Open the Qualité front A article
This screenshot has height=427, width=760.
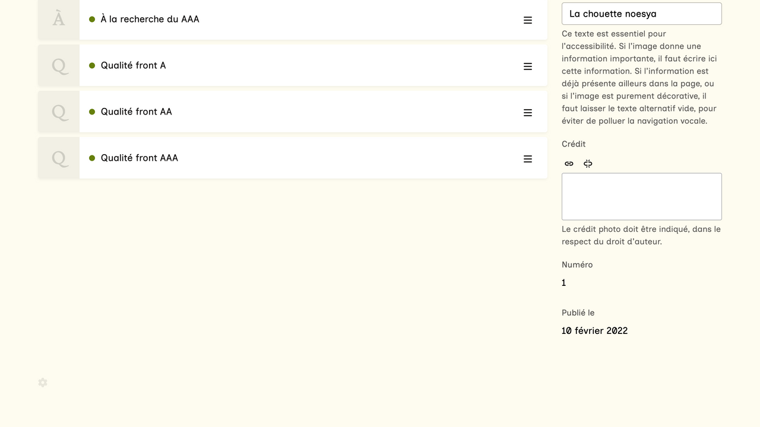[133, 65]
